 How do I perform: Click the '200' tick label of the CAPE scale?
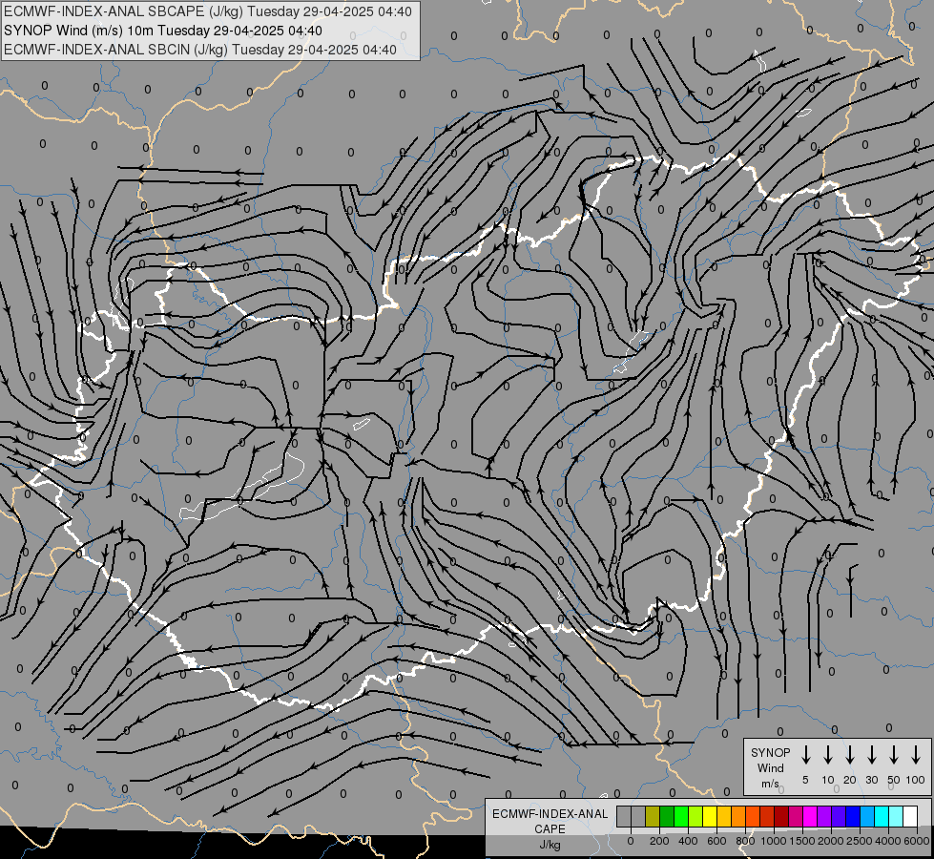coord(659,841)
